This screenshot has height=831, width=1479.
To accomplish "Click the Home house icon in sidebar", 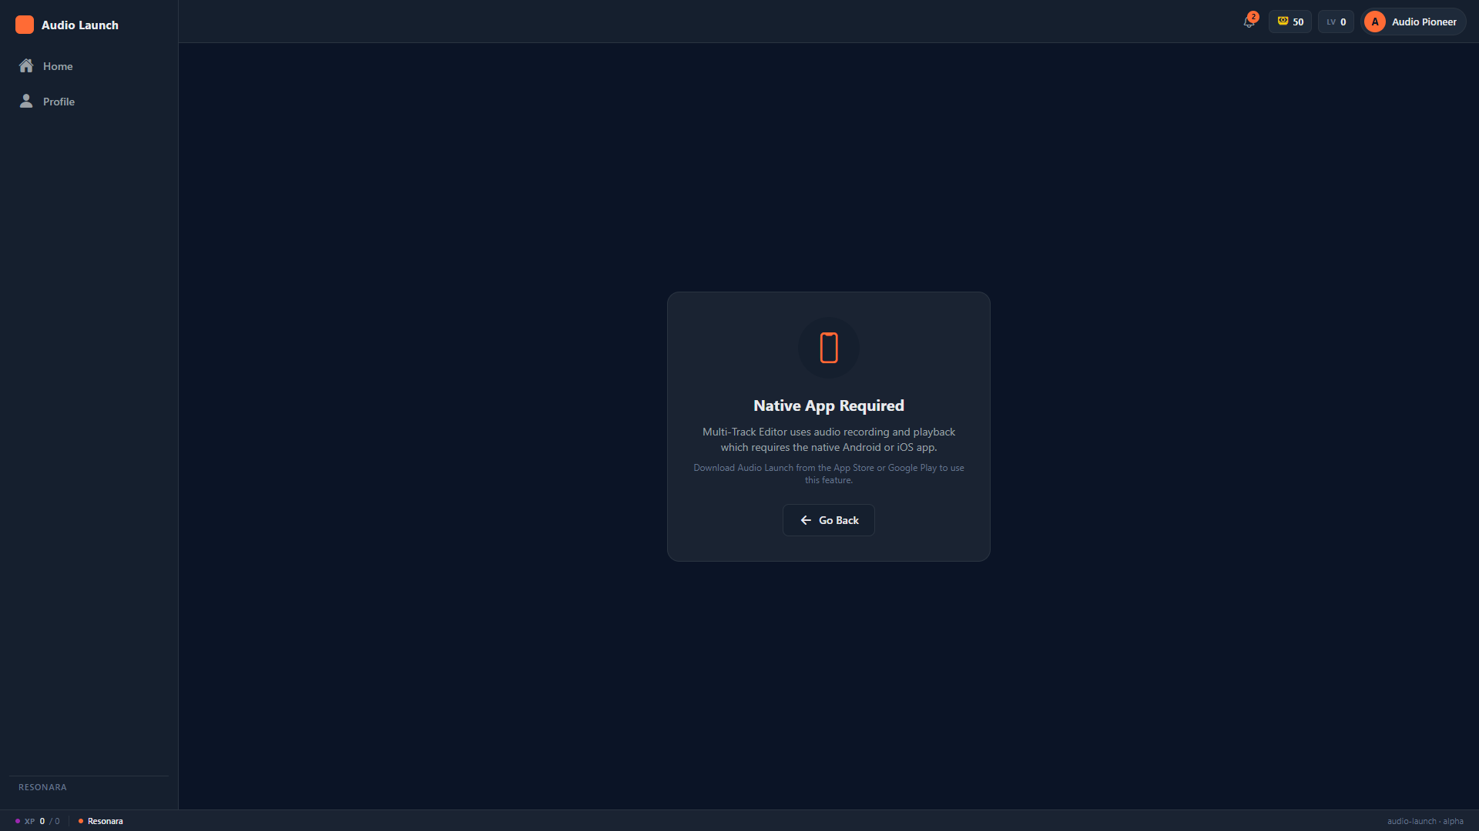I will point(26,66).
